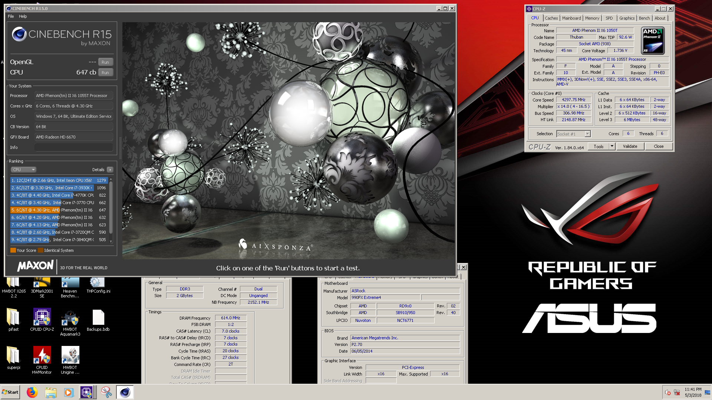
Task: Click the DRAM Frequency value 614.0 MHz
Action: tap(231, 318)
